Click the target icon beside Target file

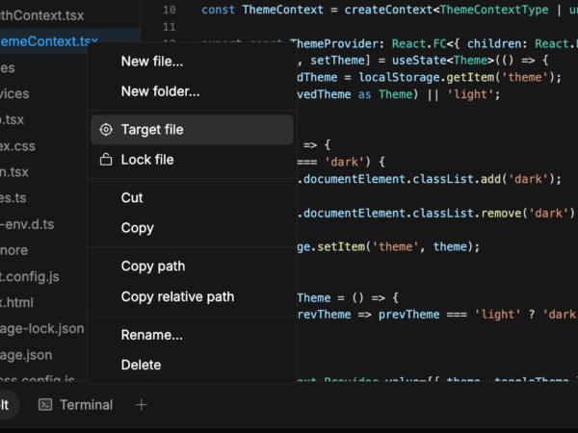tap(106, 130)
